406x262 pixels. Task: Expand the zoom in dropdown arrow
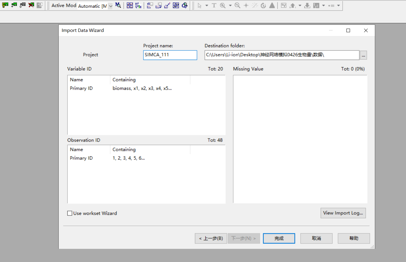230,6
